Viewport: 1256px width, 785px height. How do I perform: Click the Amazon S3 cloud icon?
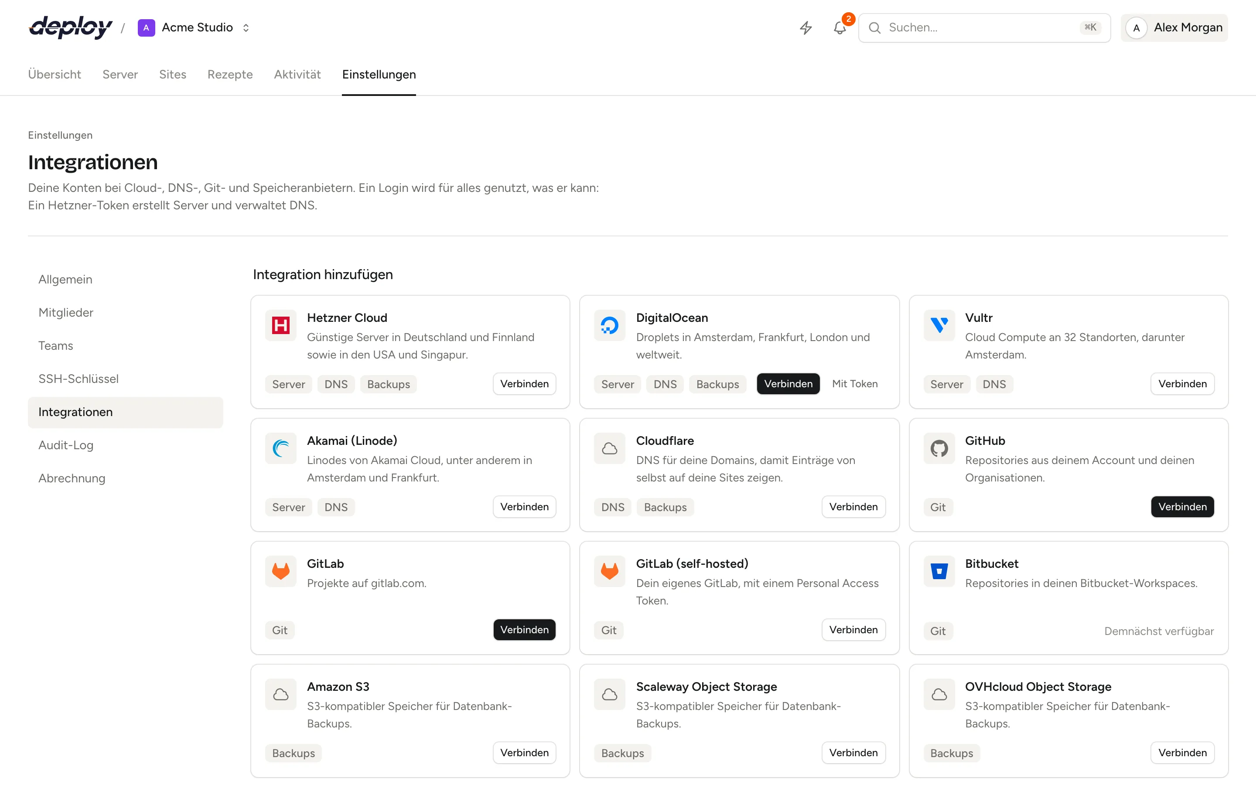point(281,695)
